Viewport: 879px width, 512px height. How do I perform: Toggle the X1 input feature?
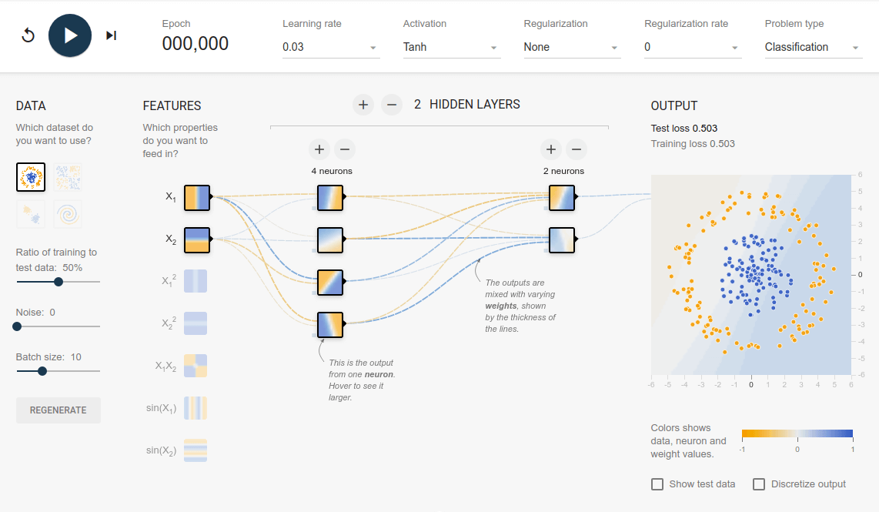[197, 198]
